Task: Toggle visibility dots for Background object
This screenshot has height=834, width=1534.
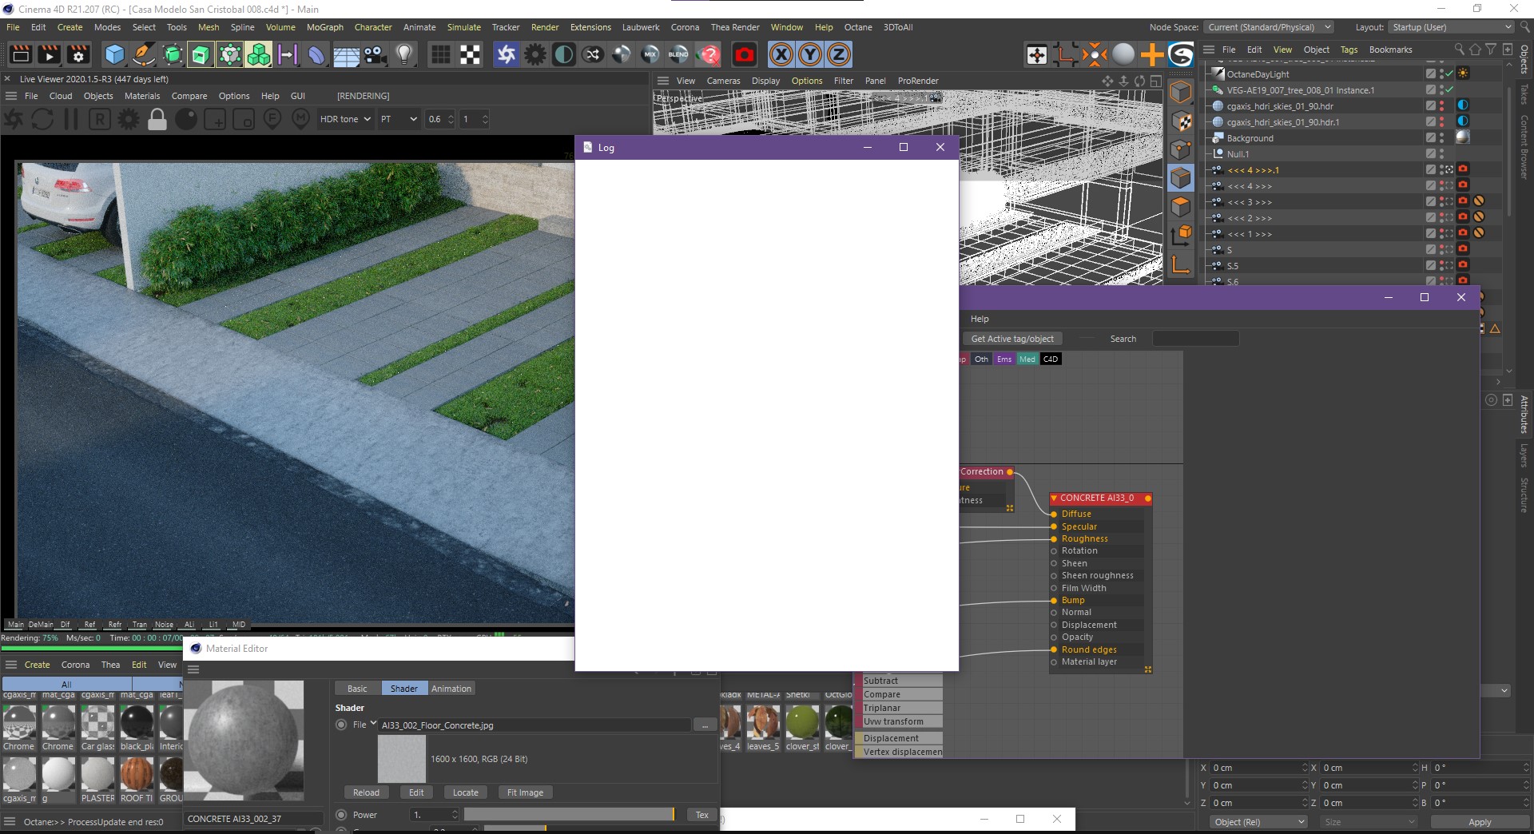Action: pyautogui.click(x=1442, y=137)
